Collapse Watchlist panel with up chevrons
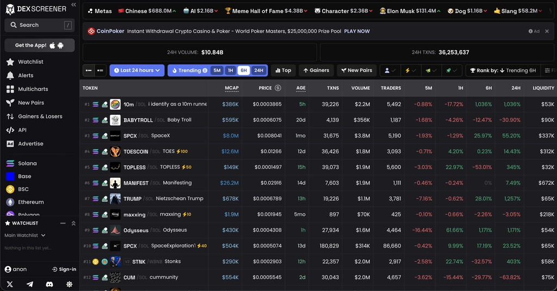Image resolution: width=557 pixels, height=291 pixels. click(73, 223)
